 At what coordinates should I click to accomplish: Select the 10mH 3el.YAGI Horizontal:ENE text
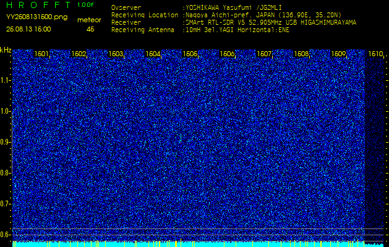click(x=237, y=30)
